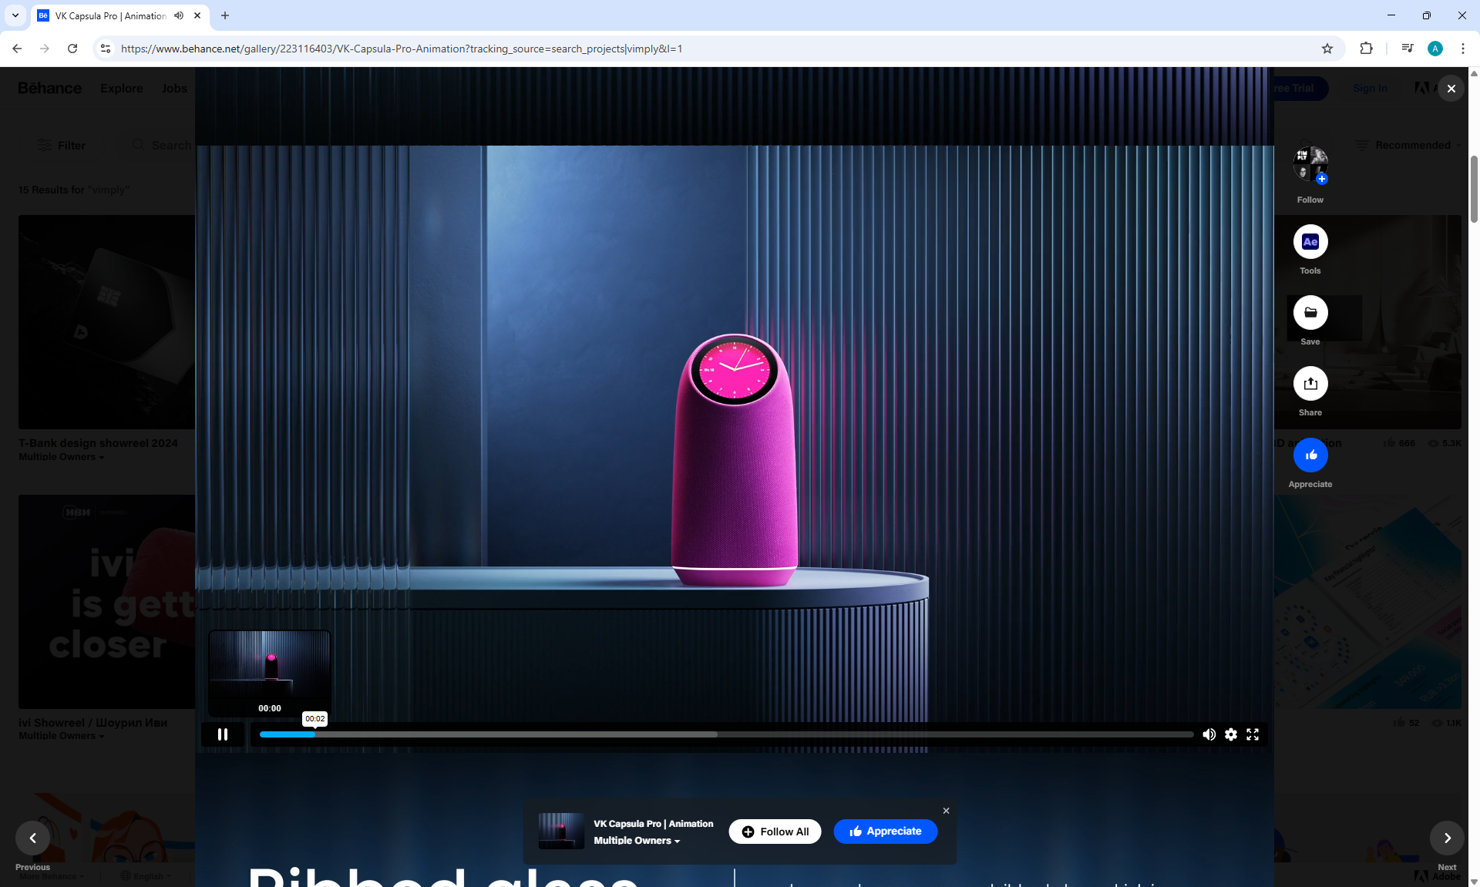Viewport: 1480px width, 887px height.
Task: Pause the video playback
Action: pos(223,734)
